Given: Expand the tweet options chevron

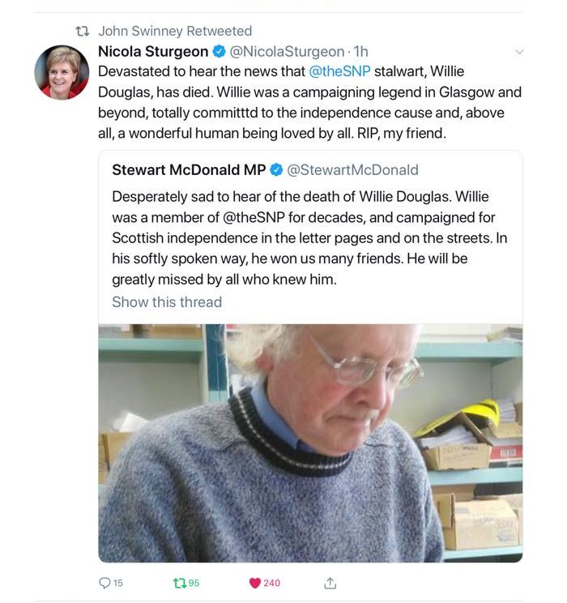Looking at the screenshot, I should pyautogui.click(x=519, y=52).
